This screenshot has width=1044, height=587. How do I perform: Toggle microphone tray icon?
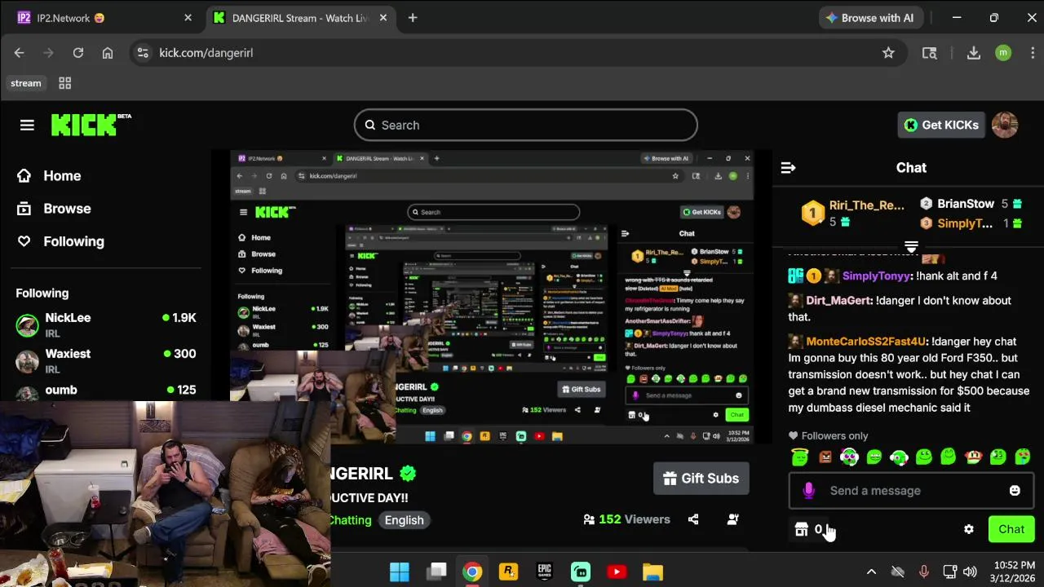[x=923, y=572]
